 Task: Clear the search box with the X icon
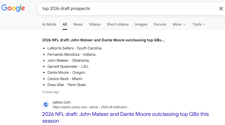[x=221, y=9]
